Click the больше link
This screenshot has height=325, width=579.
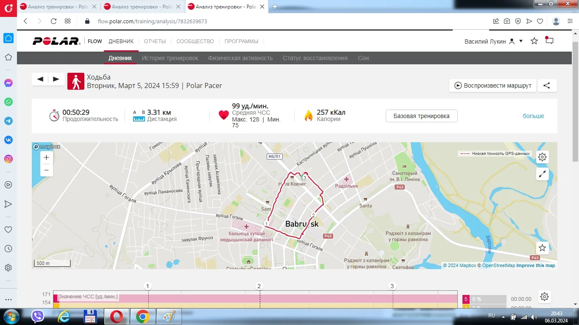[x=533, y=116]
